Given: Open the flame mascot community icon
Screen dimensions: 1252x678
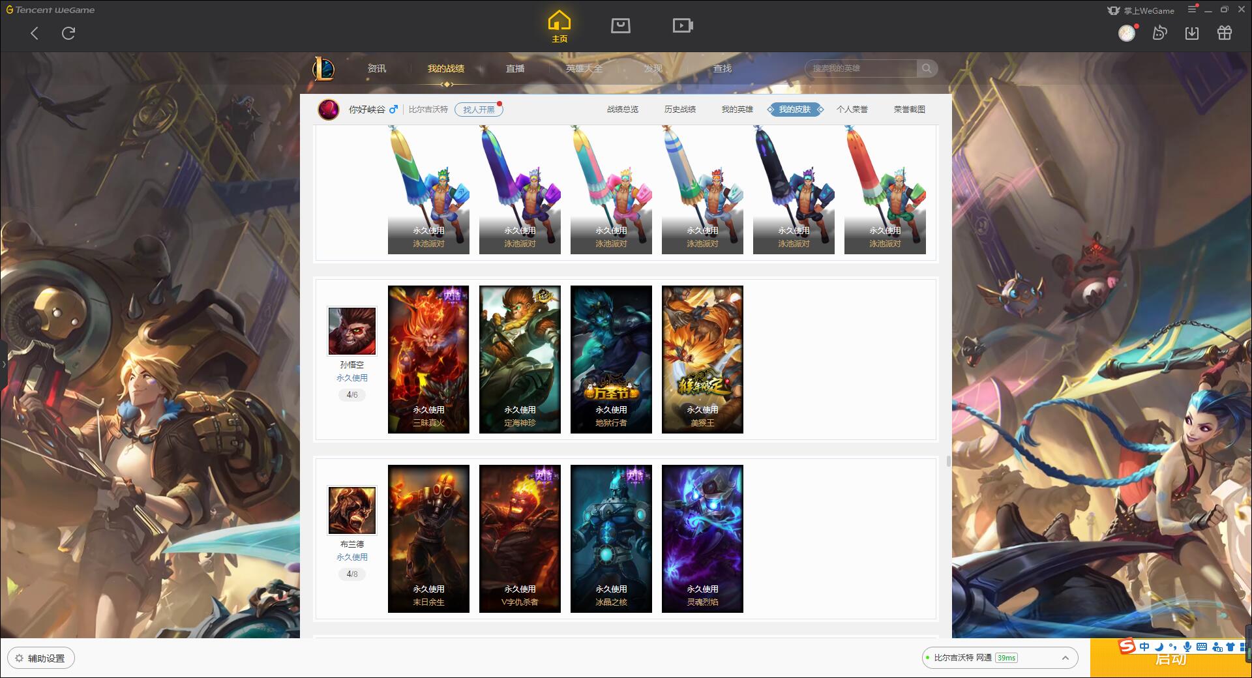Looking at the screenshot, I should click(x=1159, y=33).
